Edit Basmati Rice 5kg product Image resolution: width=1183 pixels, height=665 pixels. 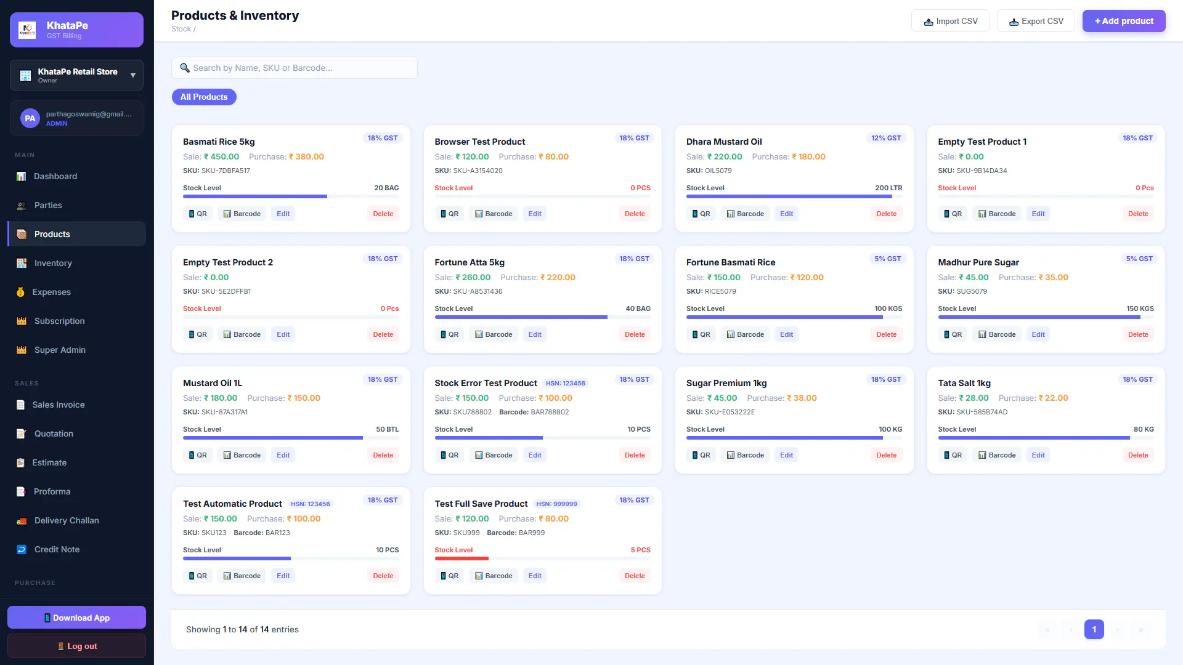pyautogui.click(x=283, y=214)
